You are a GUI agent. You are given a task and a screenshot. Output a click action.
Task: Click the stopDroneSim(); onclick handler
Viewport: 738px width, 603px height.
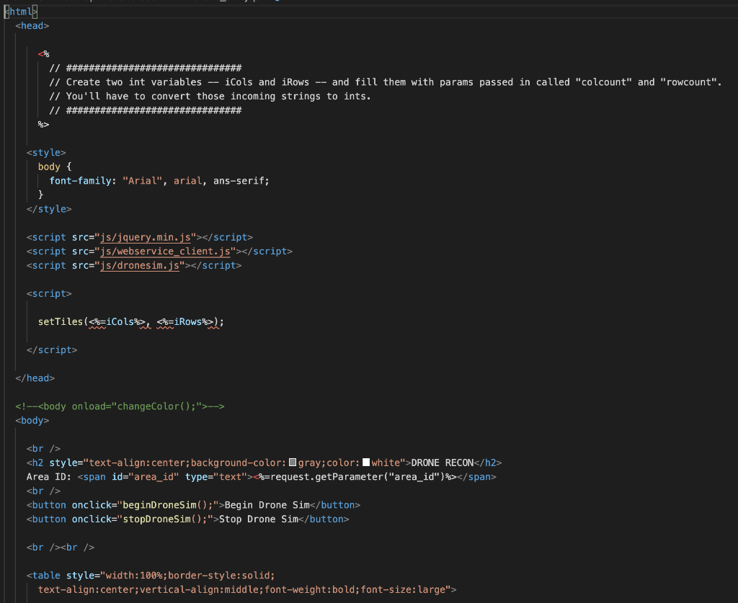click(x=165, y=519)
